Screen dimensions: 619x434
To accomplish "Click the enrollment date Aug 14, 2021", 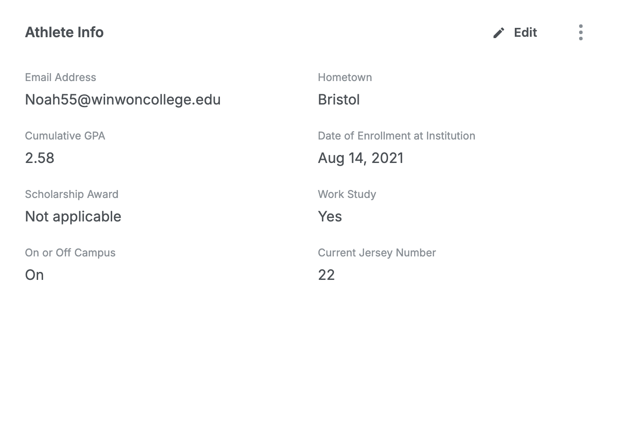I will point(360,158).
